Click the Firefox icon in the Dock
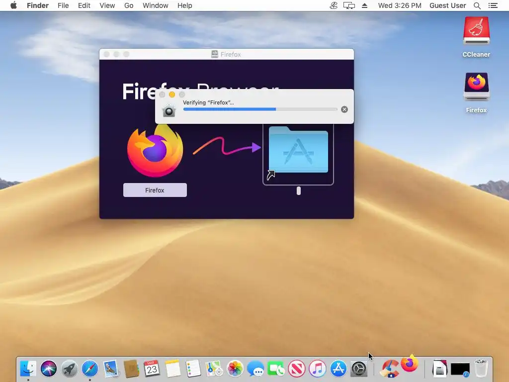This screenshot has height=382, width=509. [410, 363]
